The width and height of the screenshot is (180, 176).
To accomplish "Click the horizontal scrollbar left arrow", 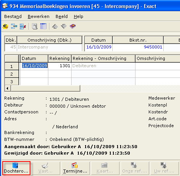I will (8, 88).
